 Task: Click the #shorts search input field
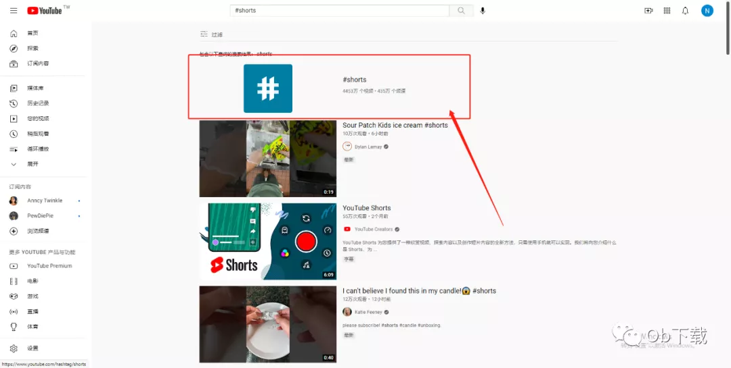(339, 10)
